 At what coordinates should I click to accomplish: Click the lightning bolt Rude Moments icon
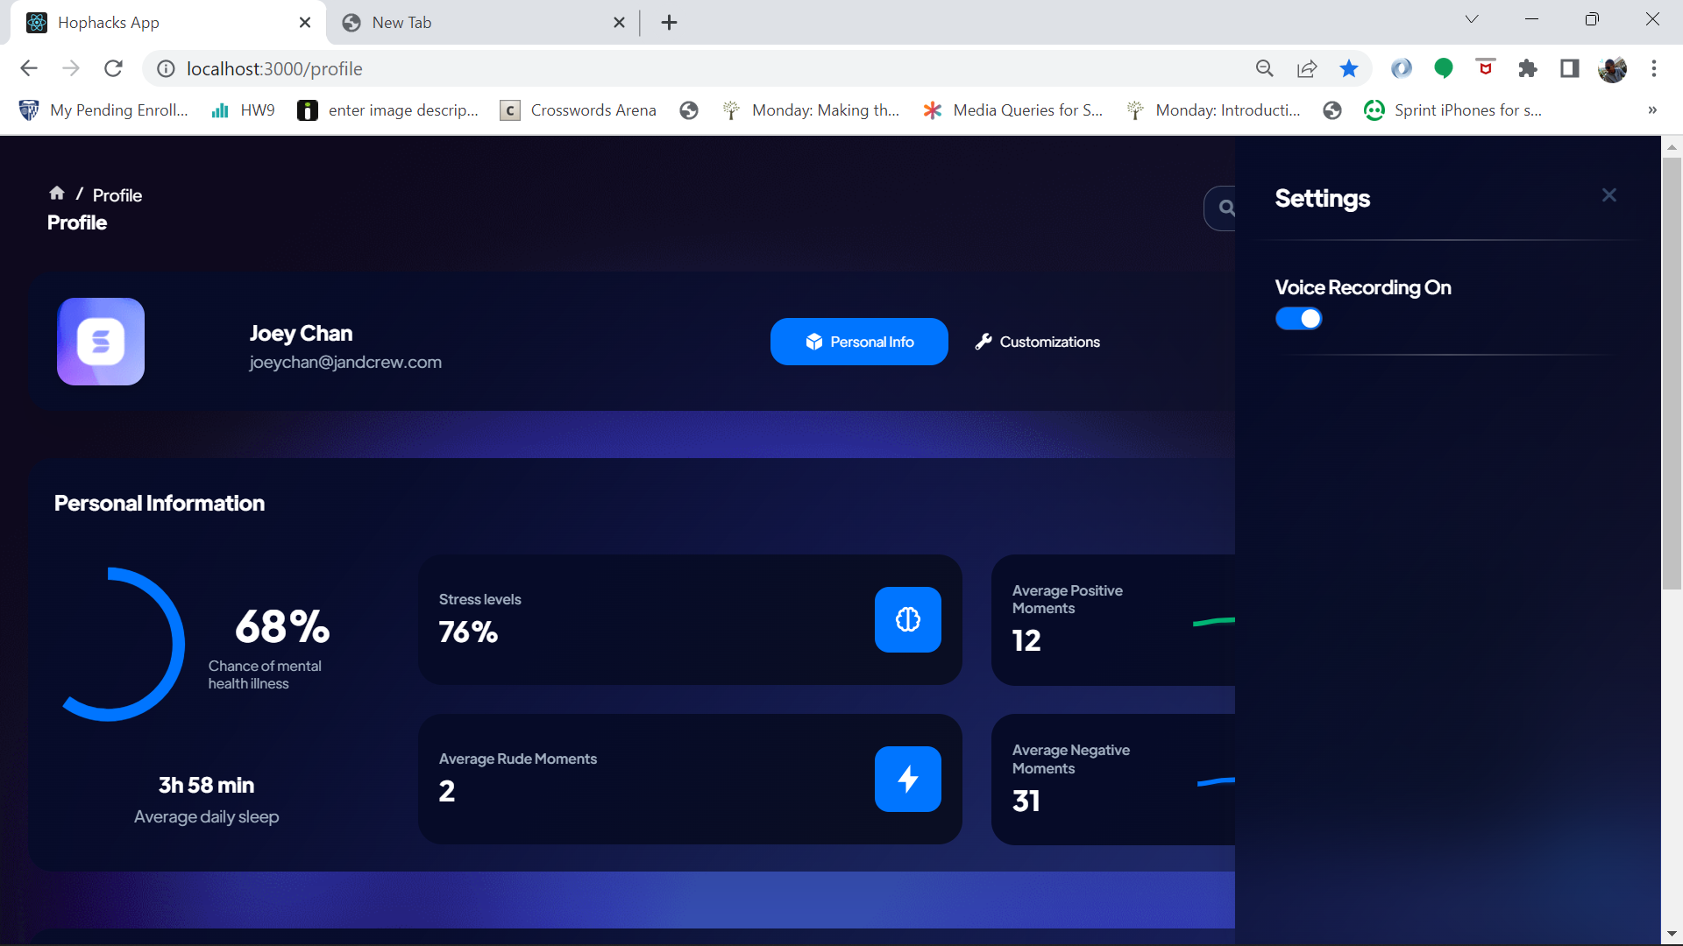click(907, 779)
